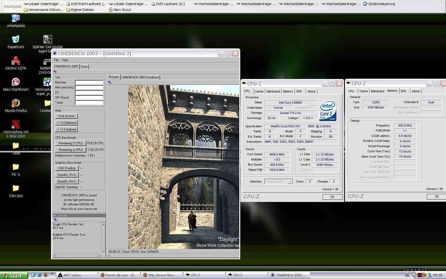Click the MHz (real freq.) input field
The height and width of the screenshot is (279, 446).
tap(89, 88)
